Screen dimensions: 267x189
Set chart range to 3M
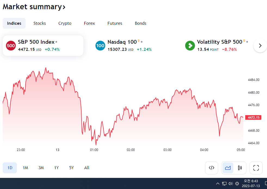(x=41, y=168)
